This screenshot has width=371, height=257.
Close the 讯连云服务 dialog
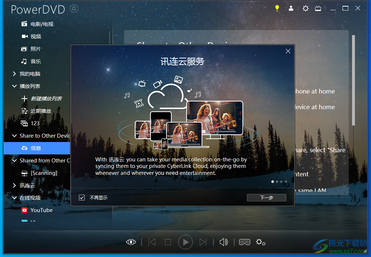click(x=288, y=51)
